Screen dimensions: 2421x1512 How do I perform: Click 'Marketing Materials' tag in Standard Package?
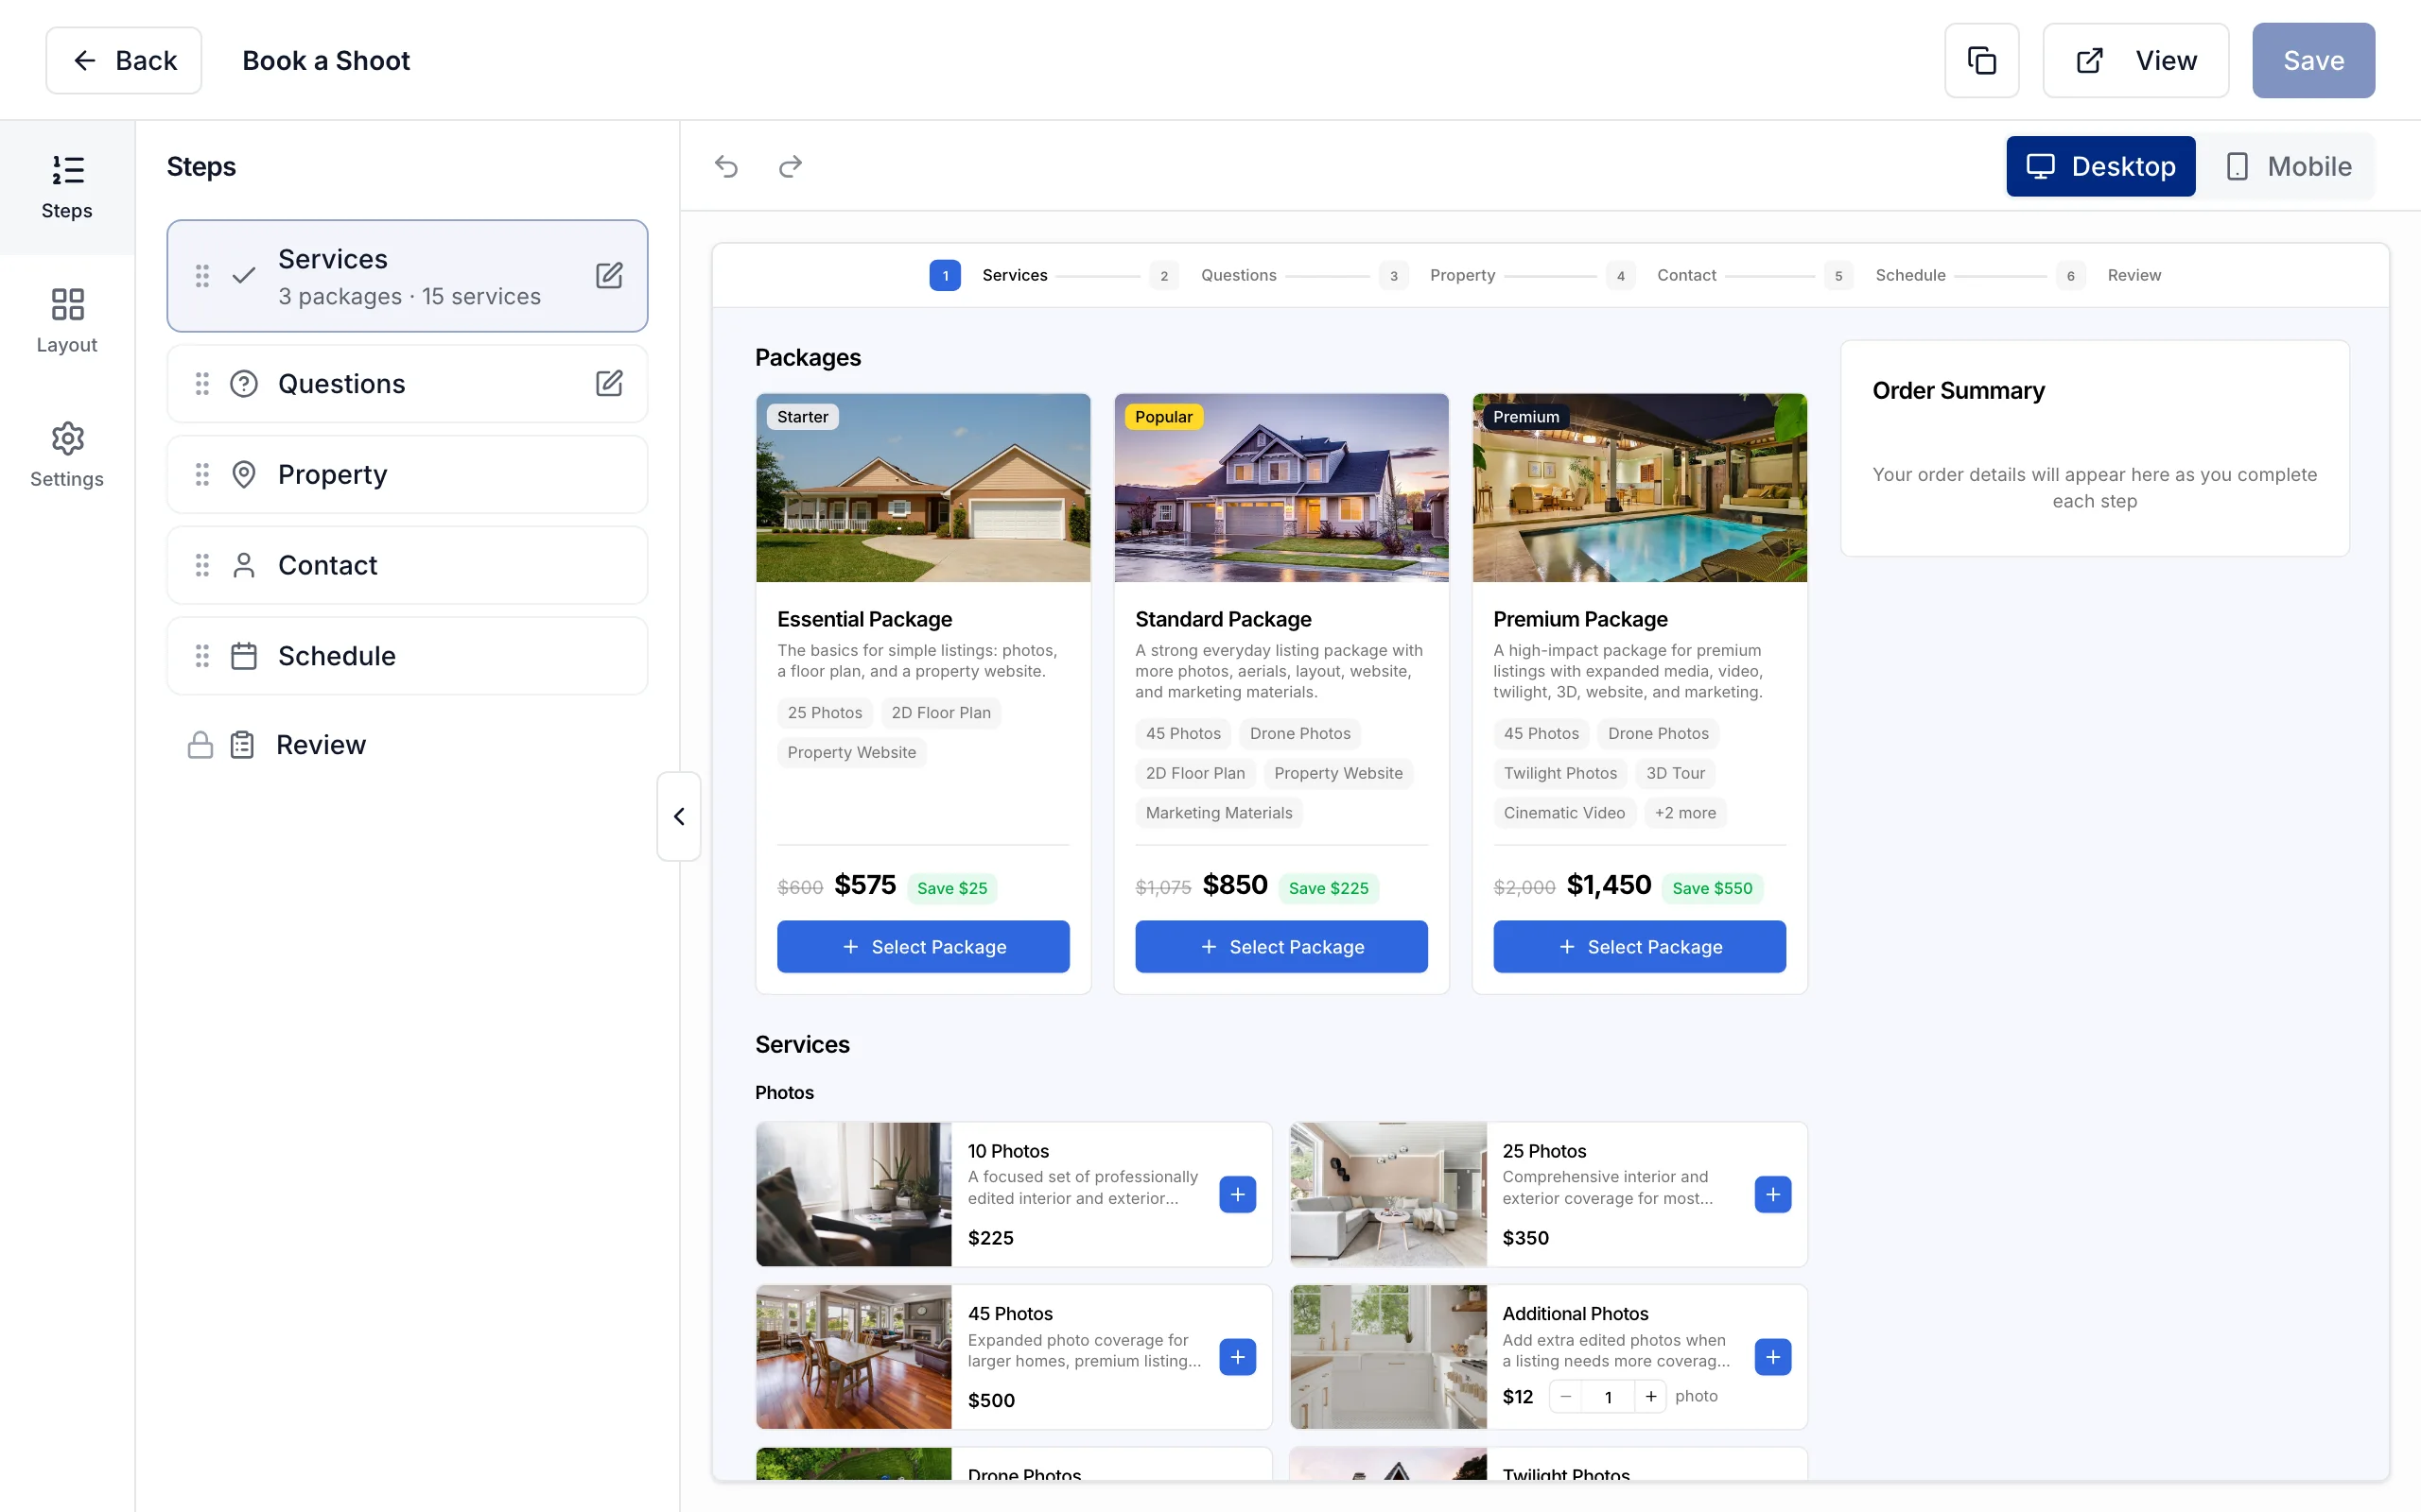point(1218,813)
